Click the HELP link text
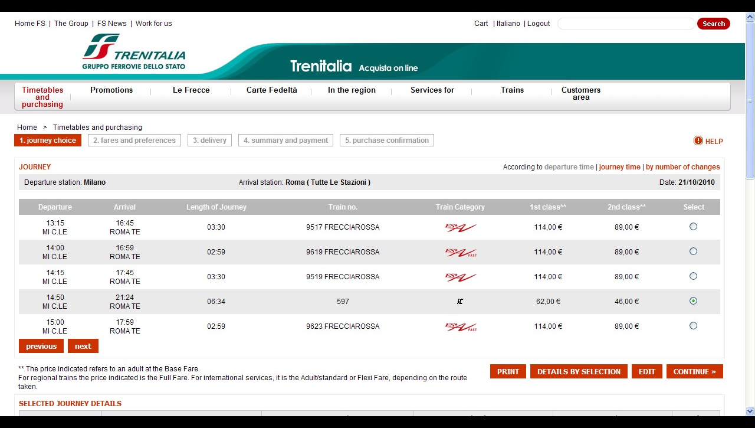This screenshot has height=428, width=755. pyautogui.click(x=714, y=141)
